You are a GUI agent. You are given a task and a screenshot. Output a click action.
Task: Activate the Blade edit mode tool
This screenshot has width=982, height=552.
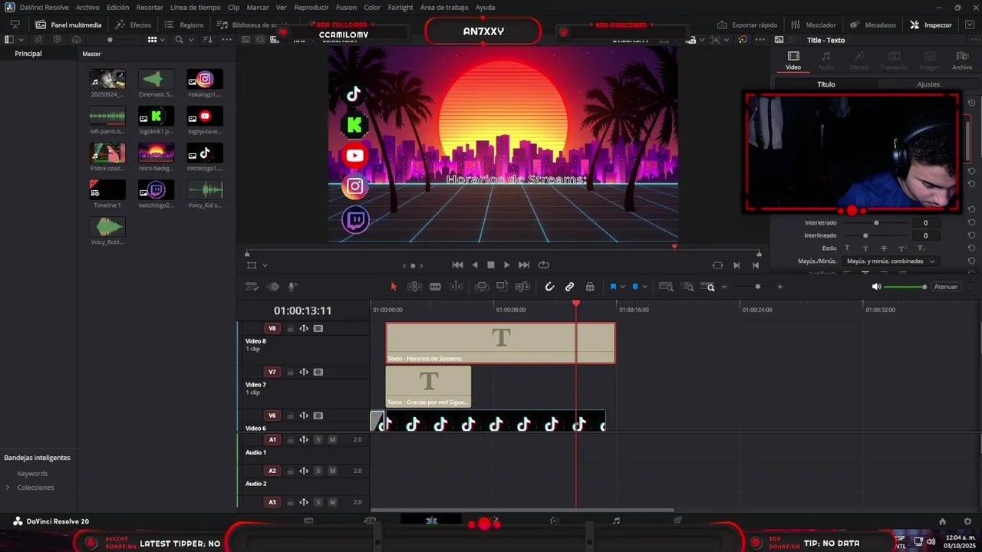coord(435,287)
